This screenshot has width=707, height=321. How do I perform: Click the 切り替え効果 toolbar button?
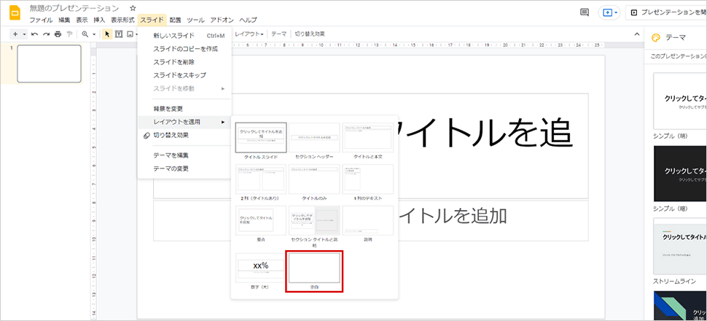310,34
